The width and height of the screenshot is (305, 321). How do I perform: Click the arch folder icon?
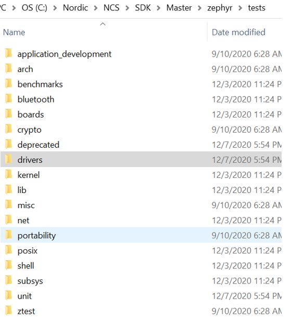pyautogui.click(x=9, y=69)
